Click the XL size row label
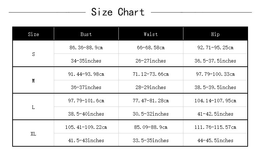Viewport: 262px width, 154px height. (33, 134)
